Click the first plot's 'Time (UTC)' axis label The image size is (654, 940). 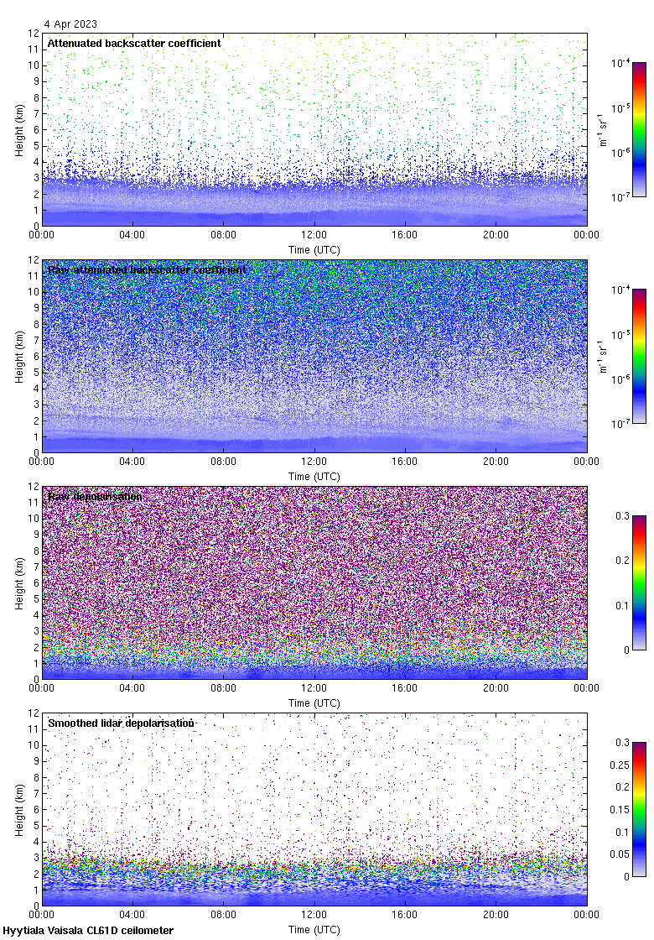(314, 250)
